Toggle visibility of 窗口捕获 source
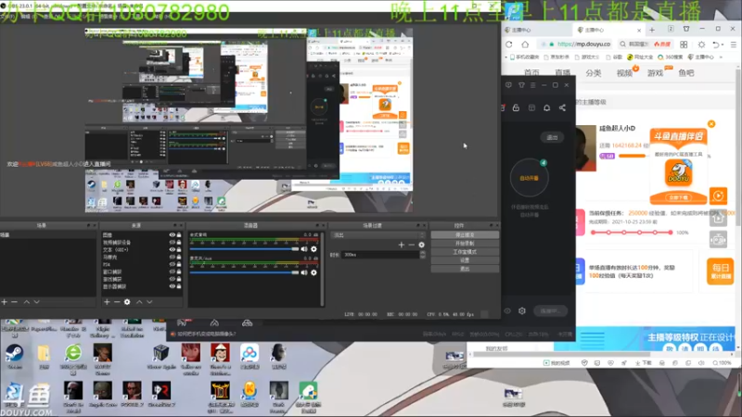This screenshot has height=417, width=742. [x=173, y=272]
